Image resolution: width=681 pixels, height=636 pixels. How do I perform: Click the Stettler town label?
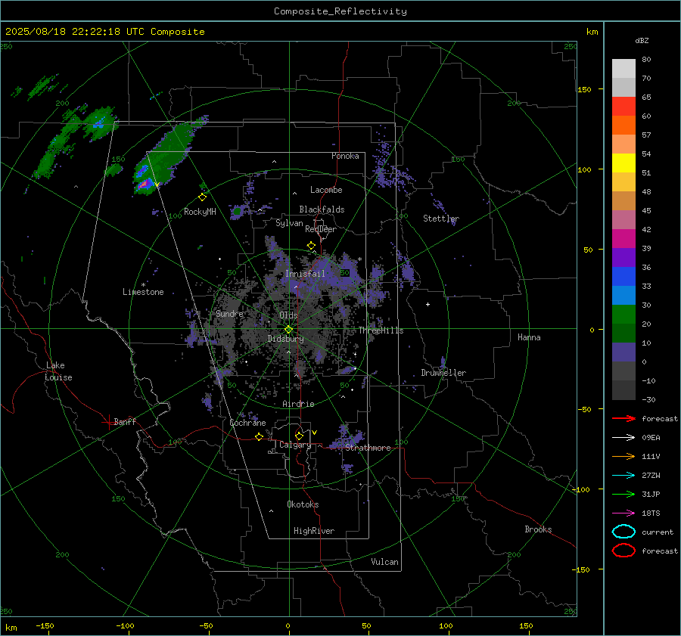[x=441, y=219]
